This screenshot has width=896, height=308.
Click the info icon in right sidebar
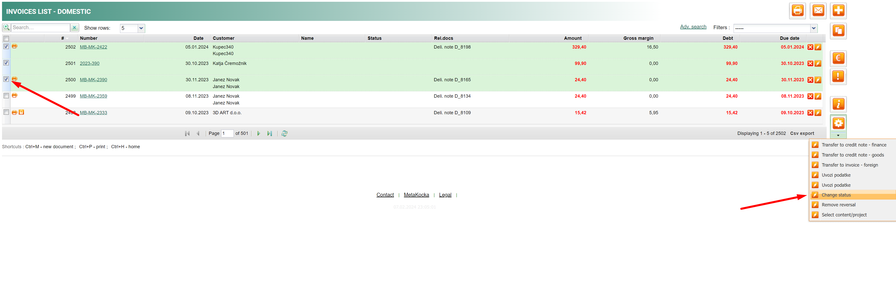(838, 104)
